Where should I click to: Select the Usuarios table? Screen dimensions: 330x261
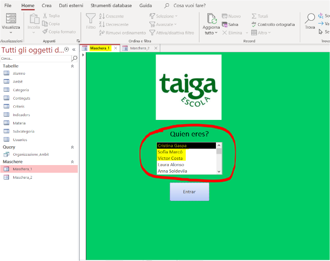[x=20, y=140]
